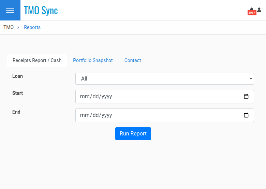The height and width of the screenshot is (189, 266).
Task: Run the report with the blue button
Action: click(x=133, y=134)
